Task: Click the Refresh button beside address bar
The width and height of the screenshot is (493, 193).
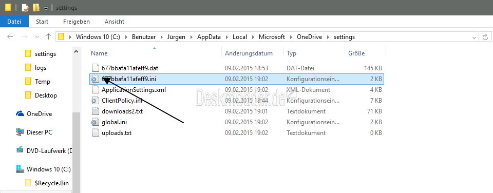Action: coord(485,37)
